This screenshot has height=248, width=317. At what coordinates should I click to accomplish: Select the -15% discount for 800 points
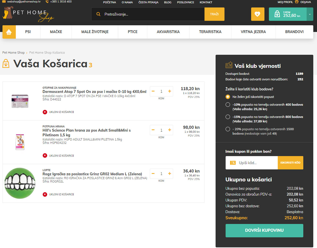228,117
